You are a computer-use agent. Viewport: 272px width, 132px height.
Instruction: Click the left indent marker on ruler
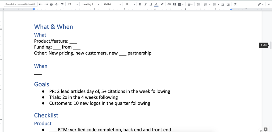[x=34, y=9]
